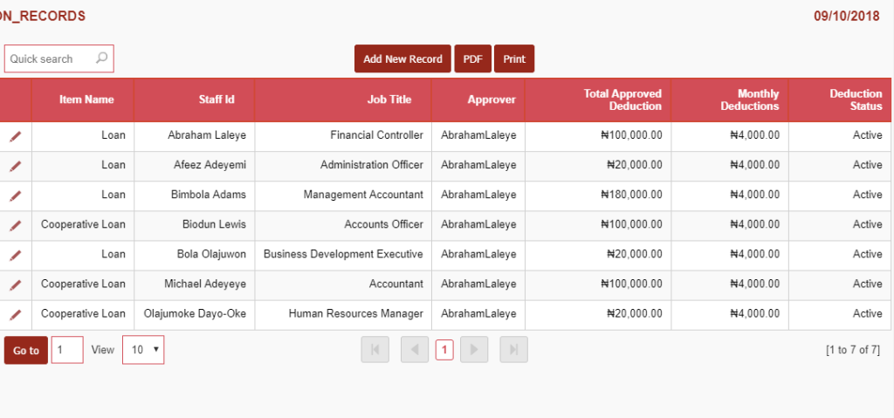Screen dimensions: 894x418
Task: Advance to the next page arrow
Action: pos(474,350)
